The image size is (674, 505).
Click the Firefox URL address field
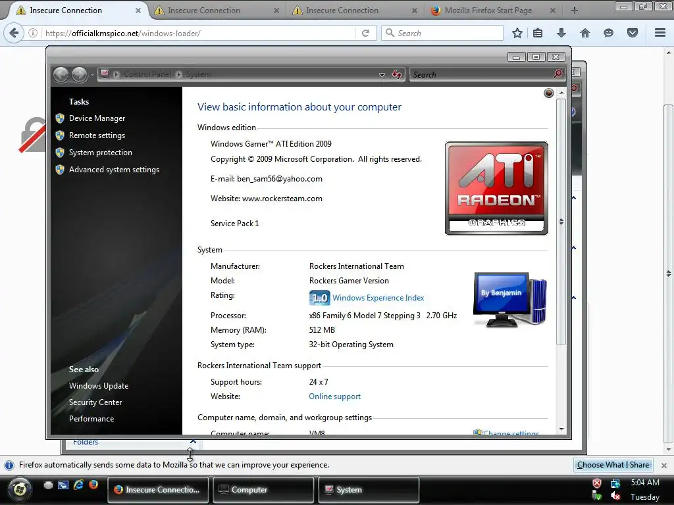[x=200, y=33]
